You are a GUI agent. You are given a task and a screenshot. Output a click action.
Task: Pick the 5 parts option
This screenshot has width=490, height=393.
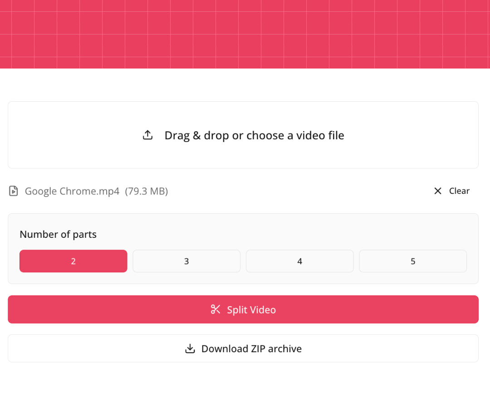(413, 261)
